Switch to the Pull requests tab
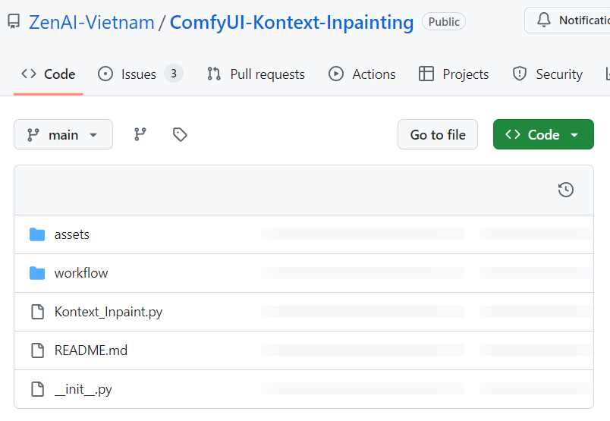610x421 pixels. (x=256, y=74)
